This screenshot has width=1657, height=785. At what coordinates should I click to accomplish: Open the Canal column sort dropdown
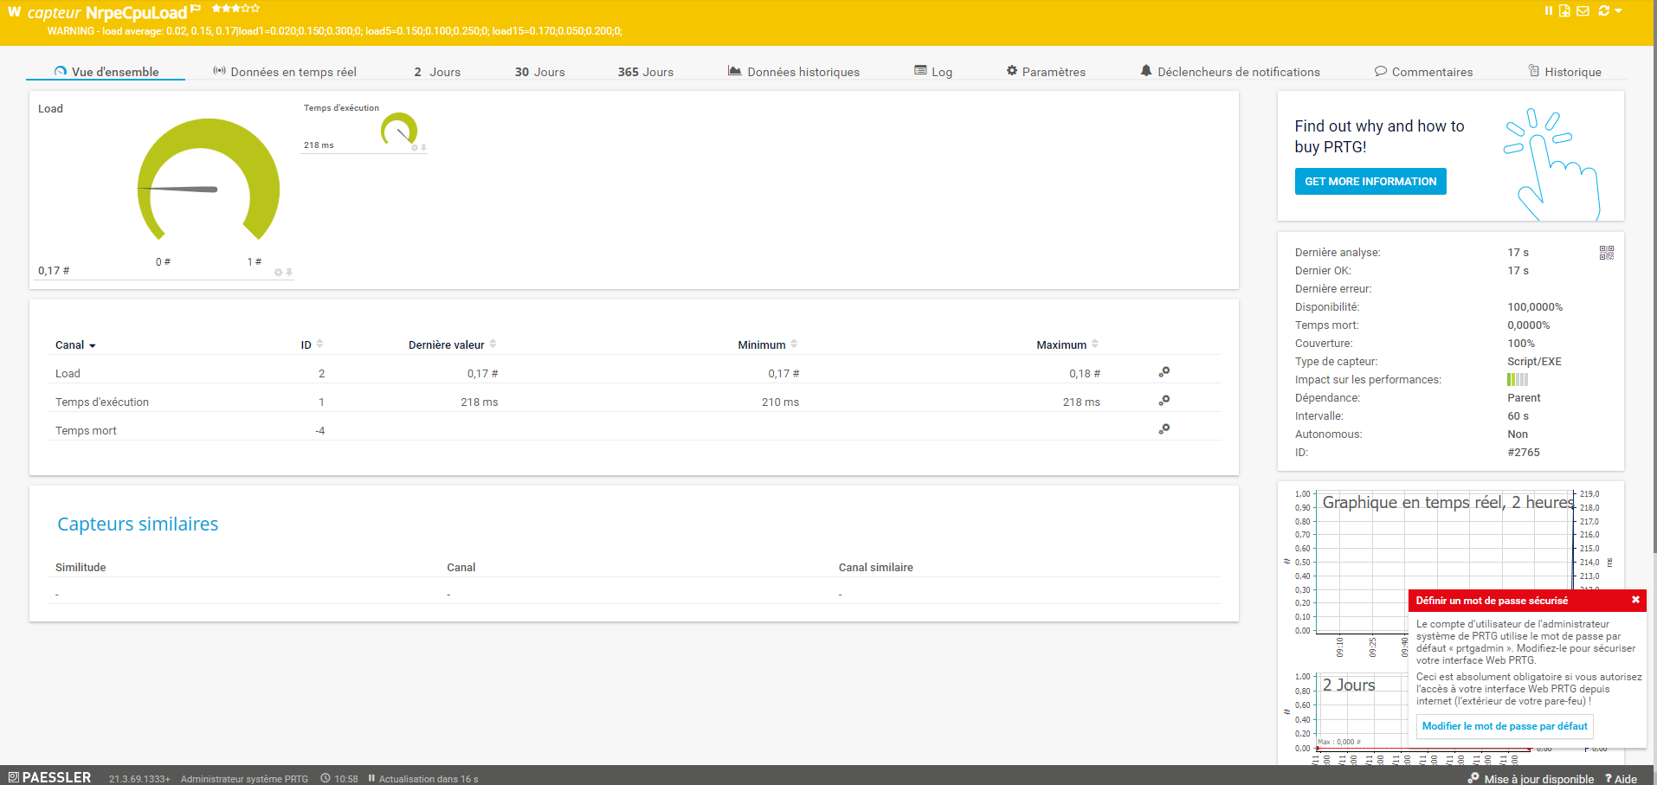pos(93,344)
